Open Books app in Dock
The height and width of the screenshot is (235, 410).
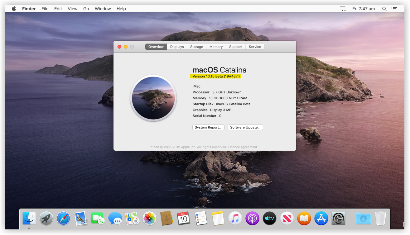304,218
